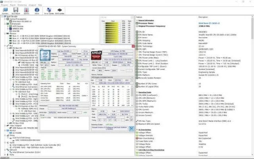Collapse the Bus node
Image resolution: width=254 pixels, height=159 pixels.
click(5, 46)
